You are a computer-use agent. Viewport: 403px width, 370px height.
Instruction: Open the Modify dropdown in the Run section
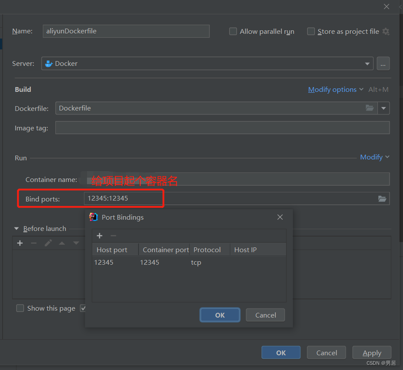[x=374, y=157]
